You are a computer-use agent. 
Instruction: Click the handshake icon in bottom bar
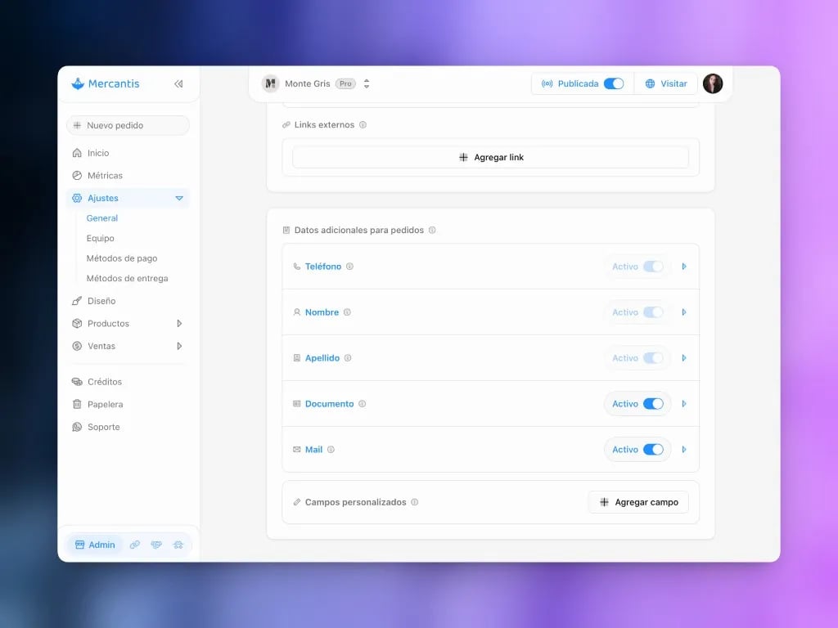pyautogui.click(x=156, y=545)
